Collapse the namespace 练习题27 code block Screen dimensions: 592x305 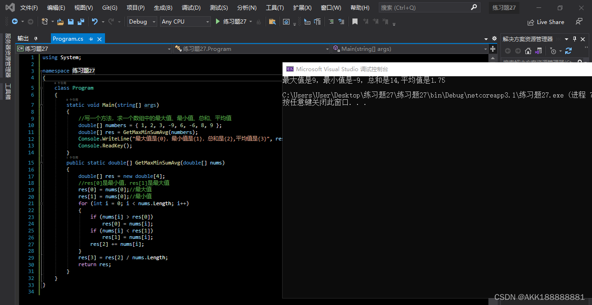coord(42,71)
